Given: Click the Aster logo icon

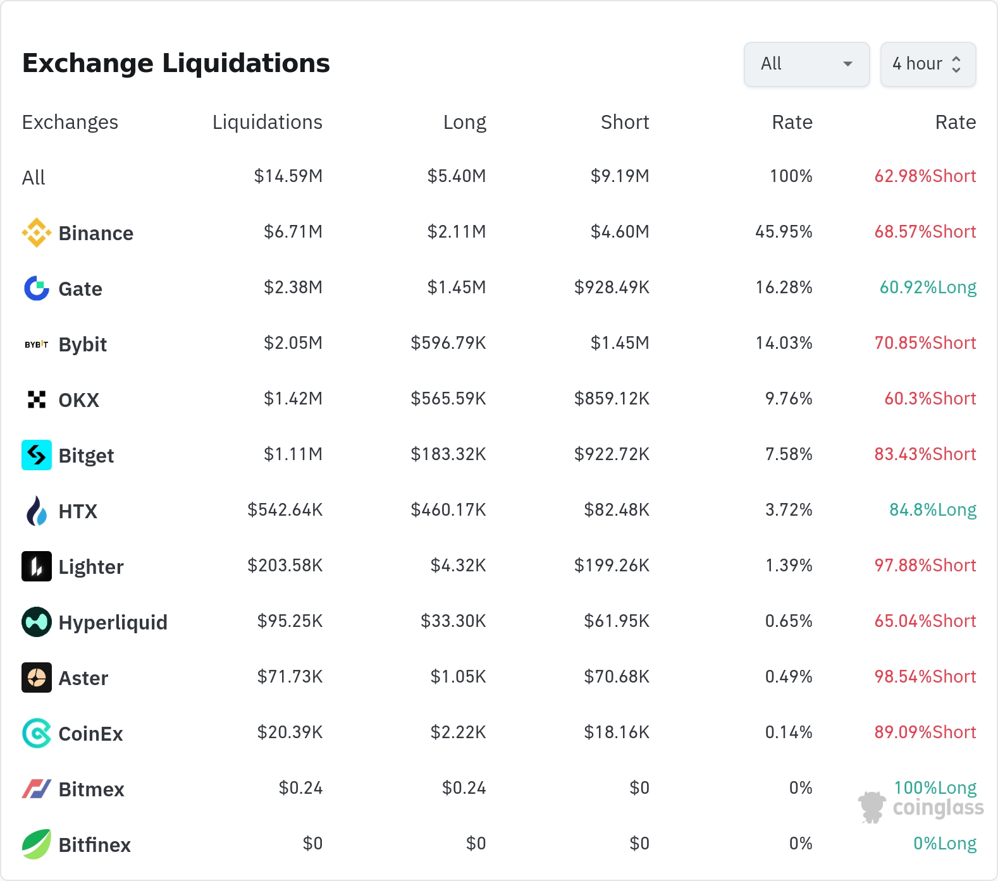Looking at the screenshot, I should click(37, 677).
